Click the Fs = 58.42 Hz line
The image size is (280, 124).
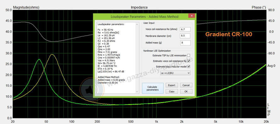(105, 30)
